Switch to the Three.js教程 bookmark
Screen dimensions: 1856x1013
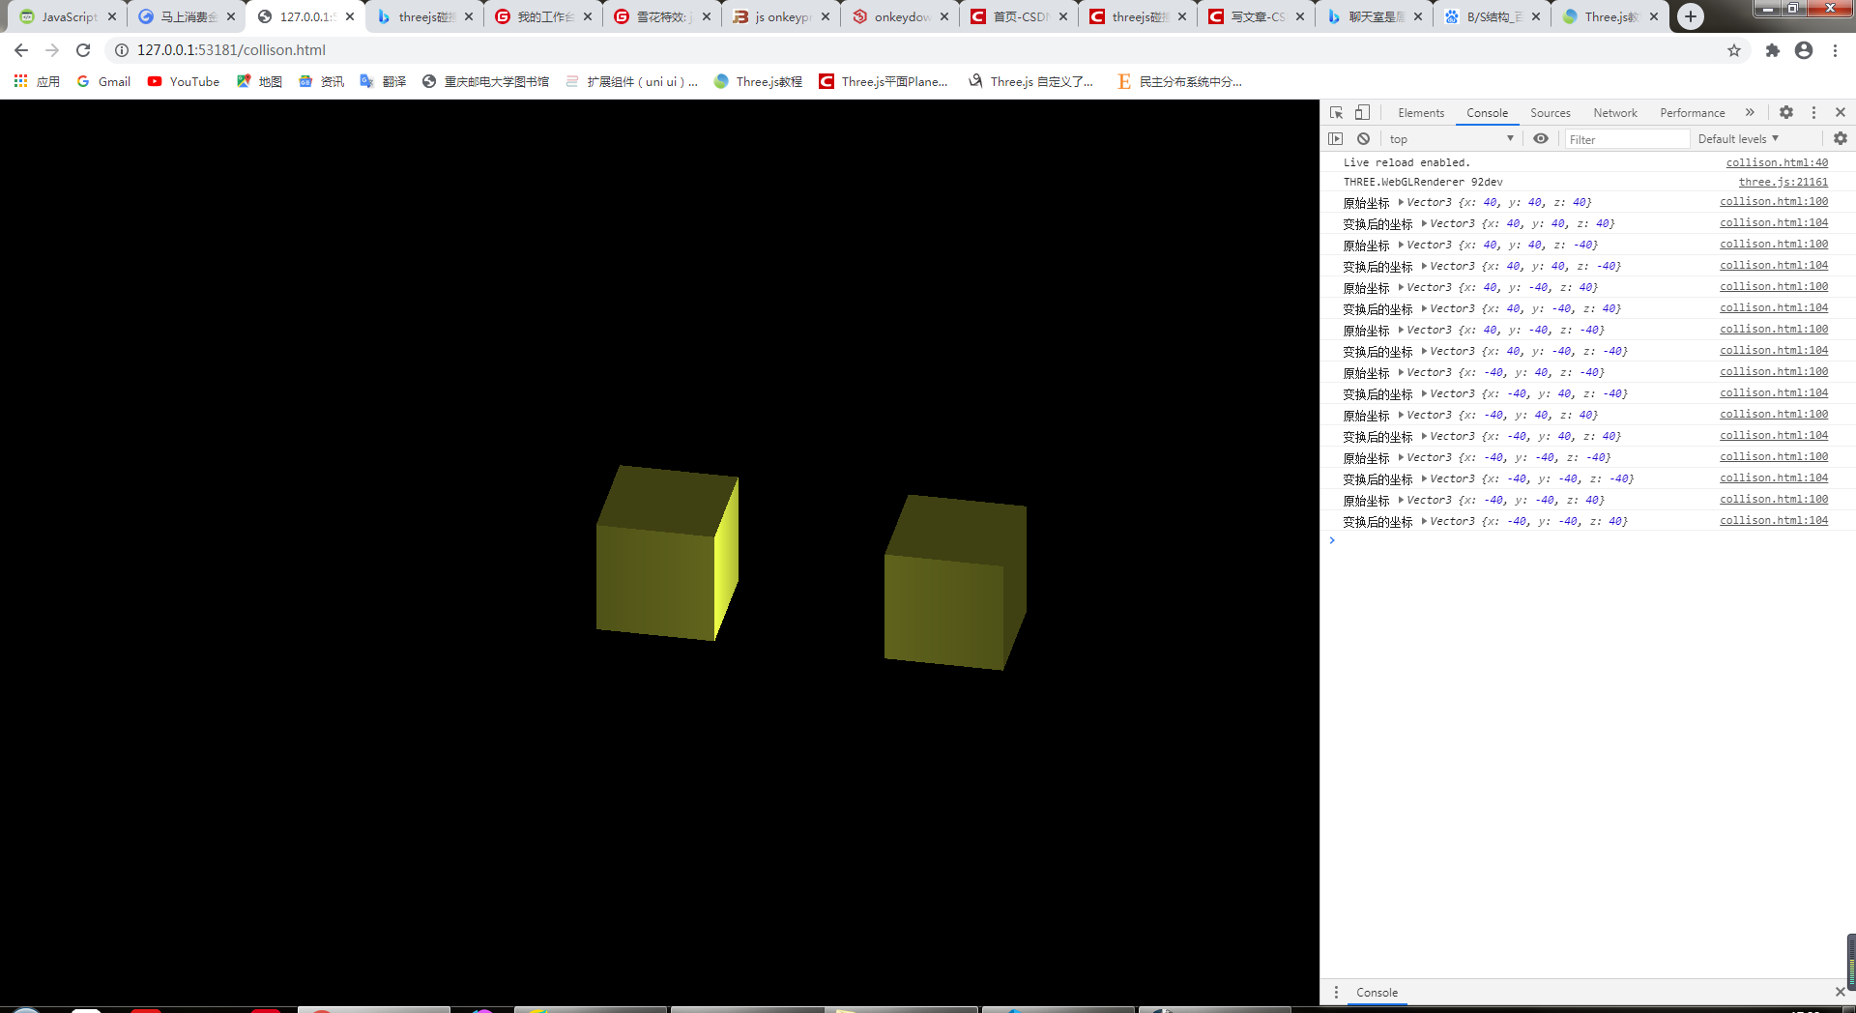point(768,82)
